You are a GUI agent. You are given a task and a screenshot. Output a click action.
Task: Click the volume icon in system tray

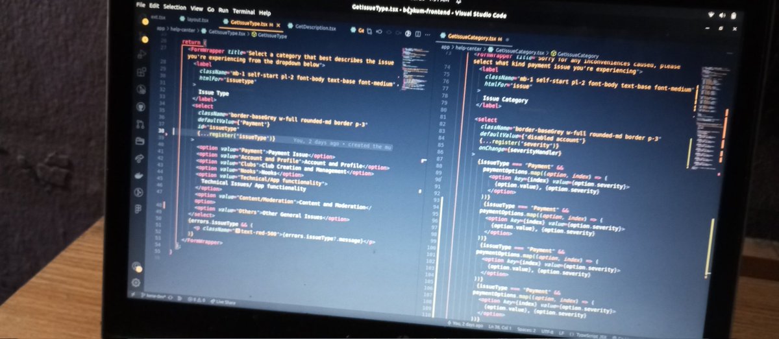tap(723, 14)
